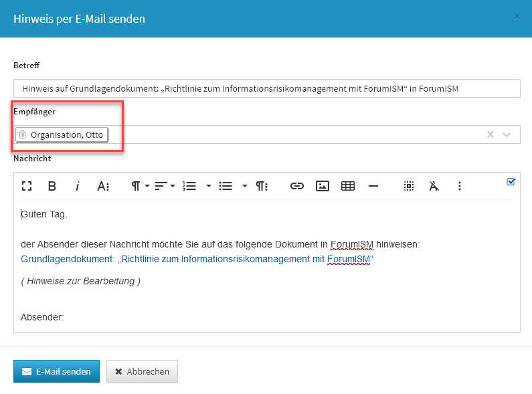Click the Betreff subject input field
The height and width of the screenshot is (394, 532).
pyautogui.click(x=266, y=88)
